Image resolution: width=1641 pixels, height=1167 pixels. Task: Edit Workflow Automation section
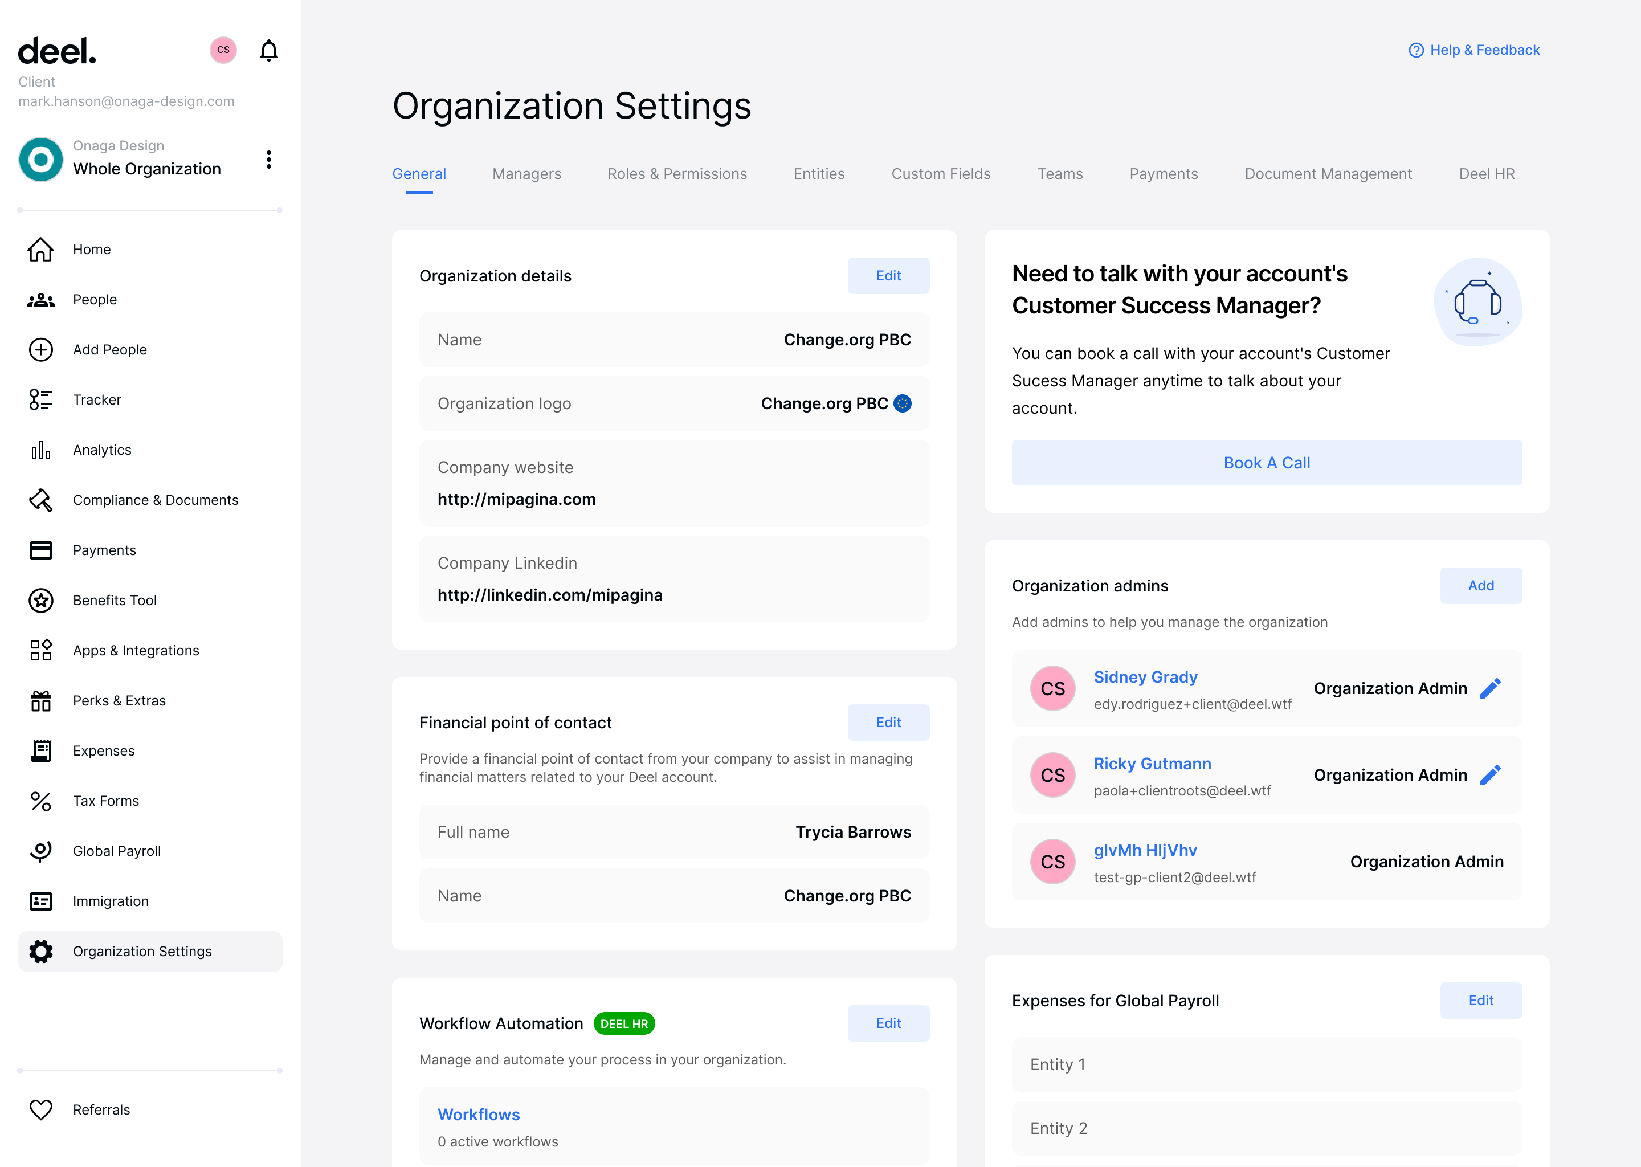pos(888,1023)
